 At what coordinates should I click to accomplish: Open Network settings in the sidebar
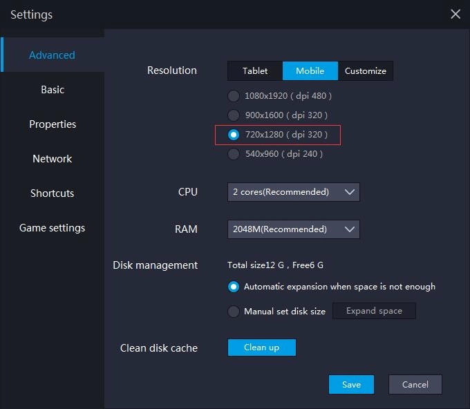tap(53, 159)
